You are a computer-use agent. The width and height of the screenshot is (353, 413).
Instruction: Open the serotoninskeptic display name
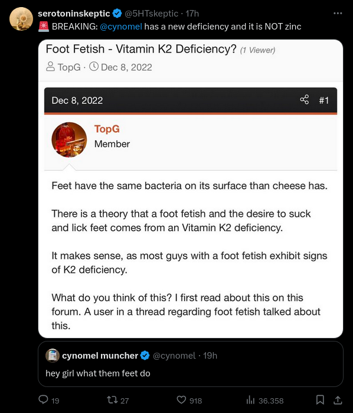click(74, 14)
